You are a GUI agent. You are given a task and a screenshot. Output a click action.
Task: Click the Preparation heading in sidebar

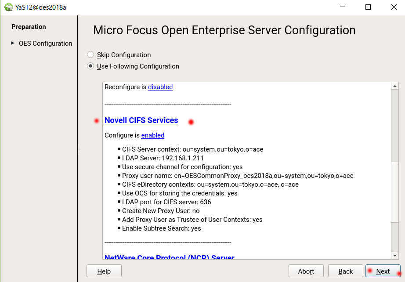click(x=29, y=27)
